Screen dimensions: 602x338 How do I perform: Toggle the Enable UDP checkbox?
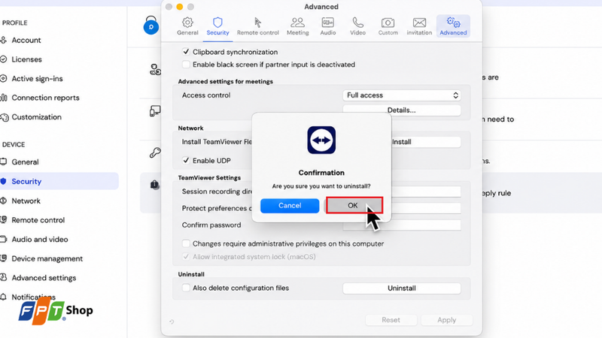pyautogui.click(x=186, y=160)
